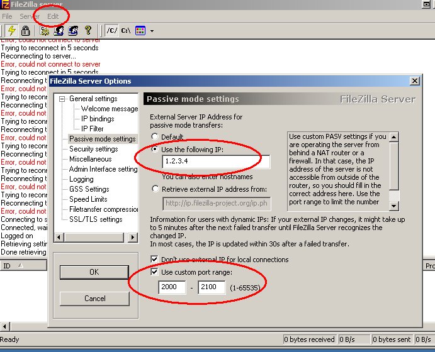Image resolution: width=435 pixels, height=352 pixels.
Task: Click the port range start field 2000
Action: coord(172,287)
